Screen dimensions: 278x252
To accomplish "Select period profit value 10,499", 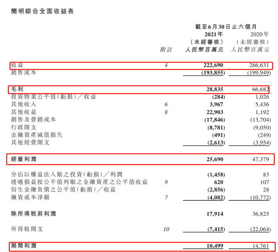I will click(215, 246).
